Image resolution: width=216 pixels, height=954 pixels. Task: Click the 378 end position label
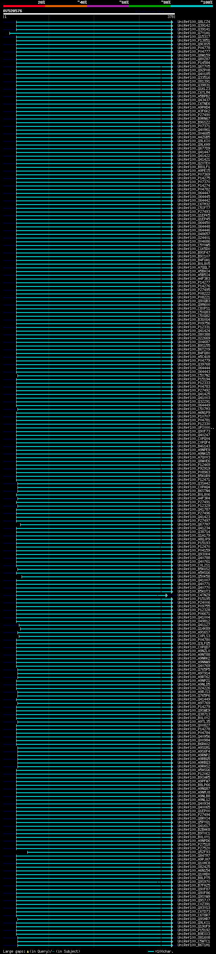coord(170,17)
